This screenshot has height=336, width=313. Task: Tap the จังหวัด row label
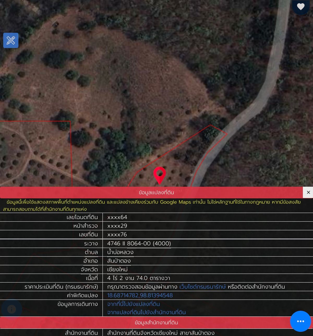coord(89,269)
